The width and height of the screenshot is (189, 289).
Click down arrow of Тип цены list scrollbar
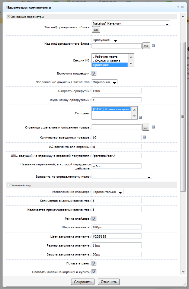click(x=134, y=116)
